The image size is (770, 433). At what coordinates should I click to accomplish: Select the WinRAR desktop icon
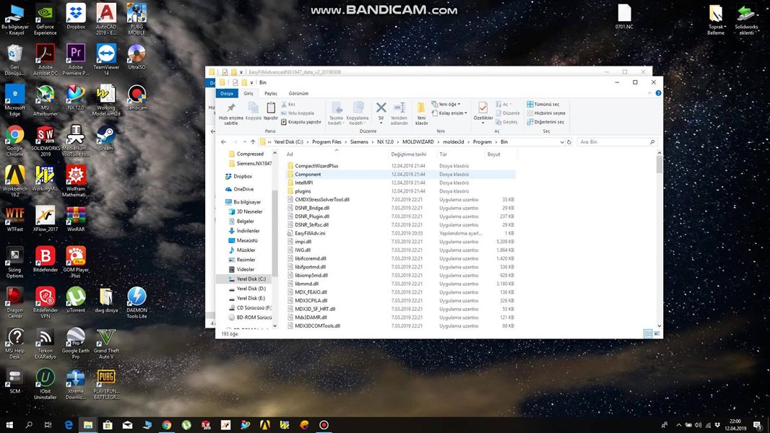coord(76,219)
